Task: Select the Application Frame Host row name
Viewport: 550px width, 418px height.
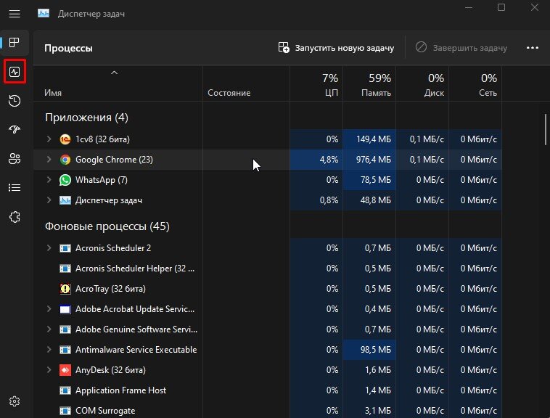Action: click(x=120, y=390)
